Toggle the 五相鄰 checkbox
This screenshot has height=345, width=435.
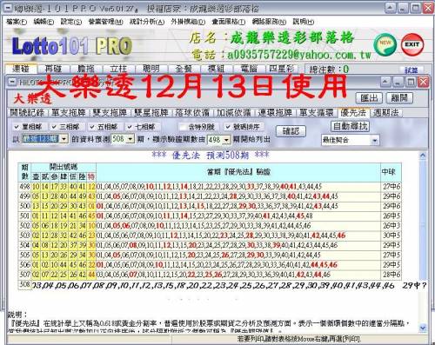[92, 127]
